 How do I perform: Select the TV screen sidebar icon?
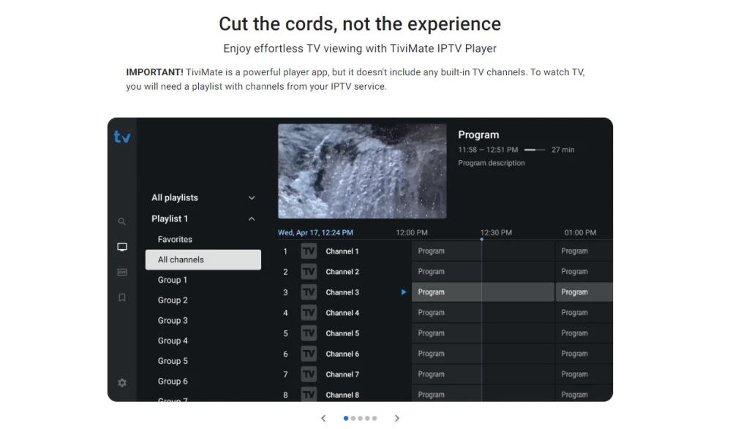pyautogui.click(x=122, y=247)
